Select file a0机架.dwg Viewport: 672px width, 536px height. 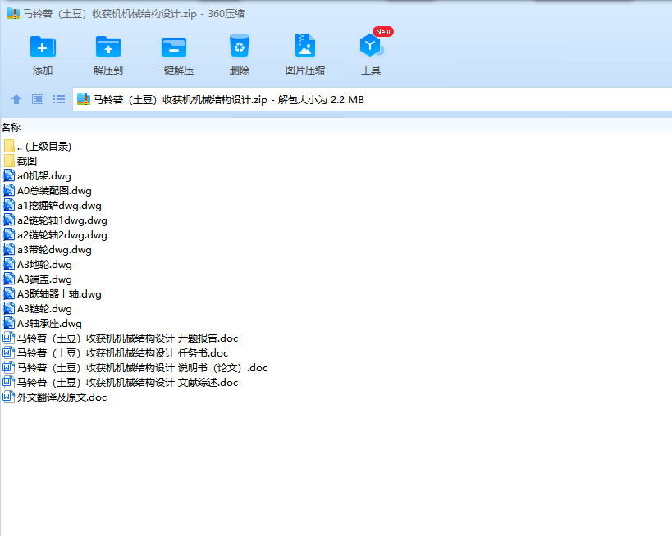click(44, 176)
